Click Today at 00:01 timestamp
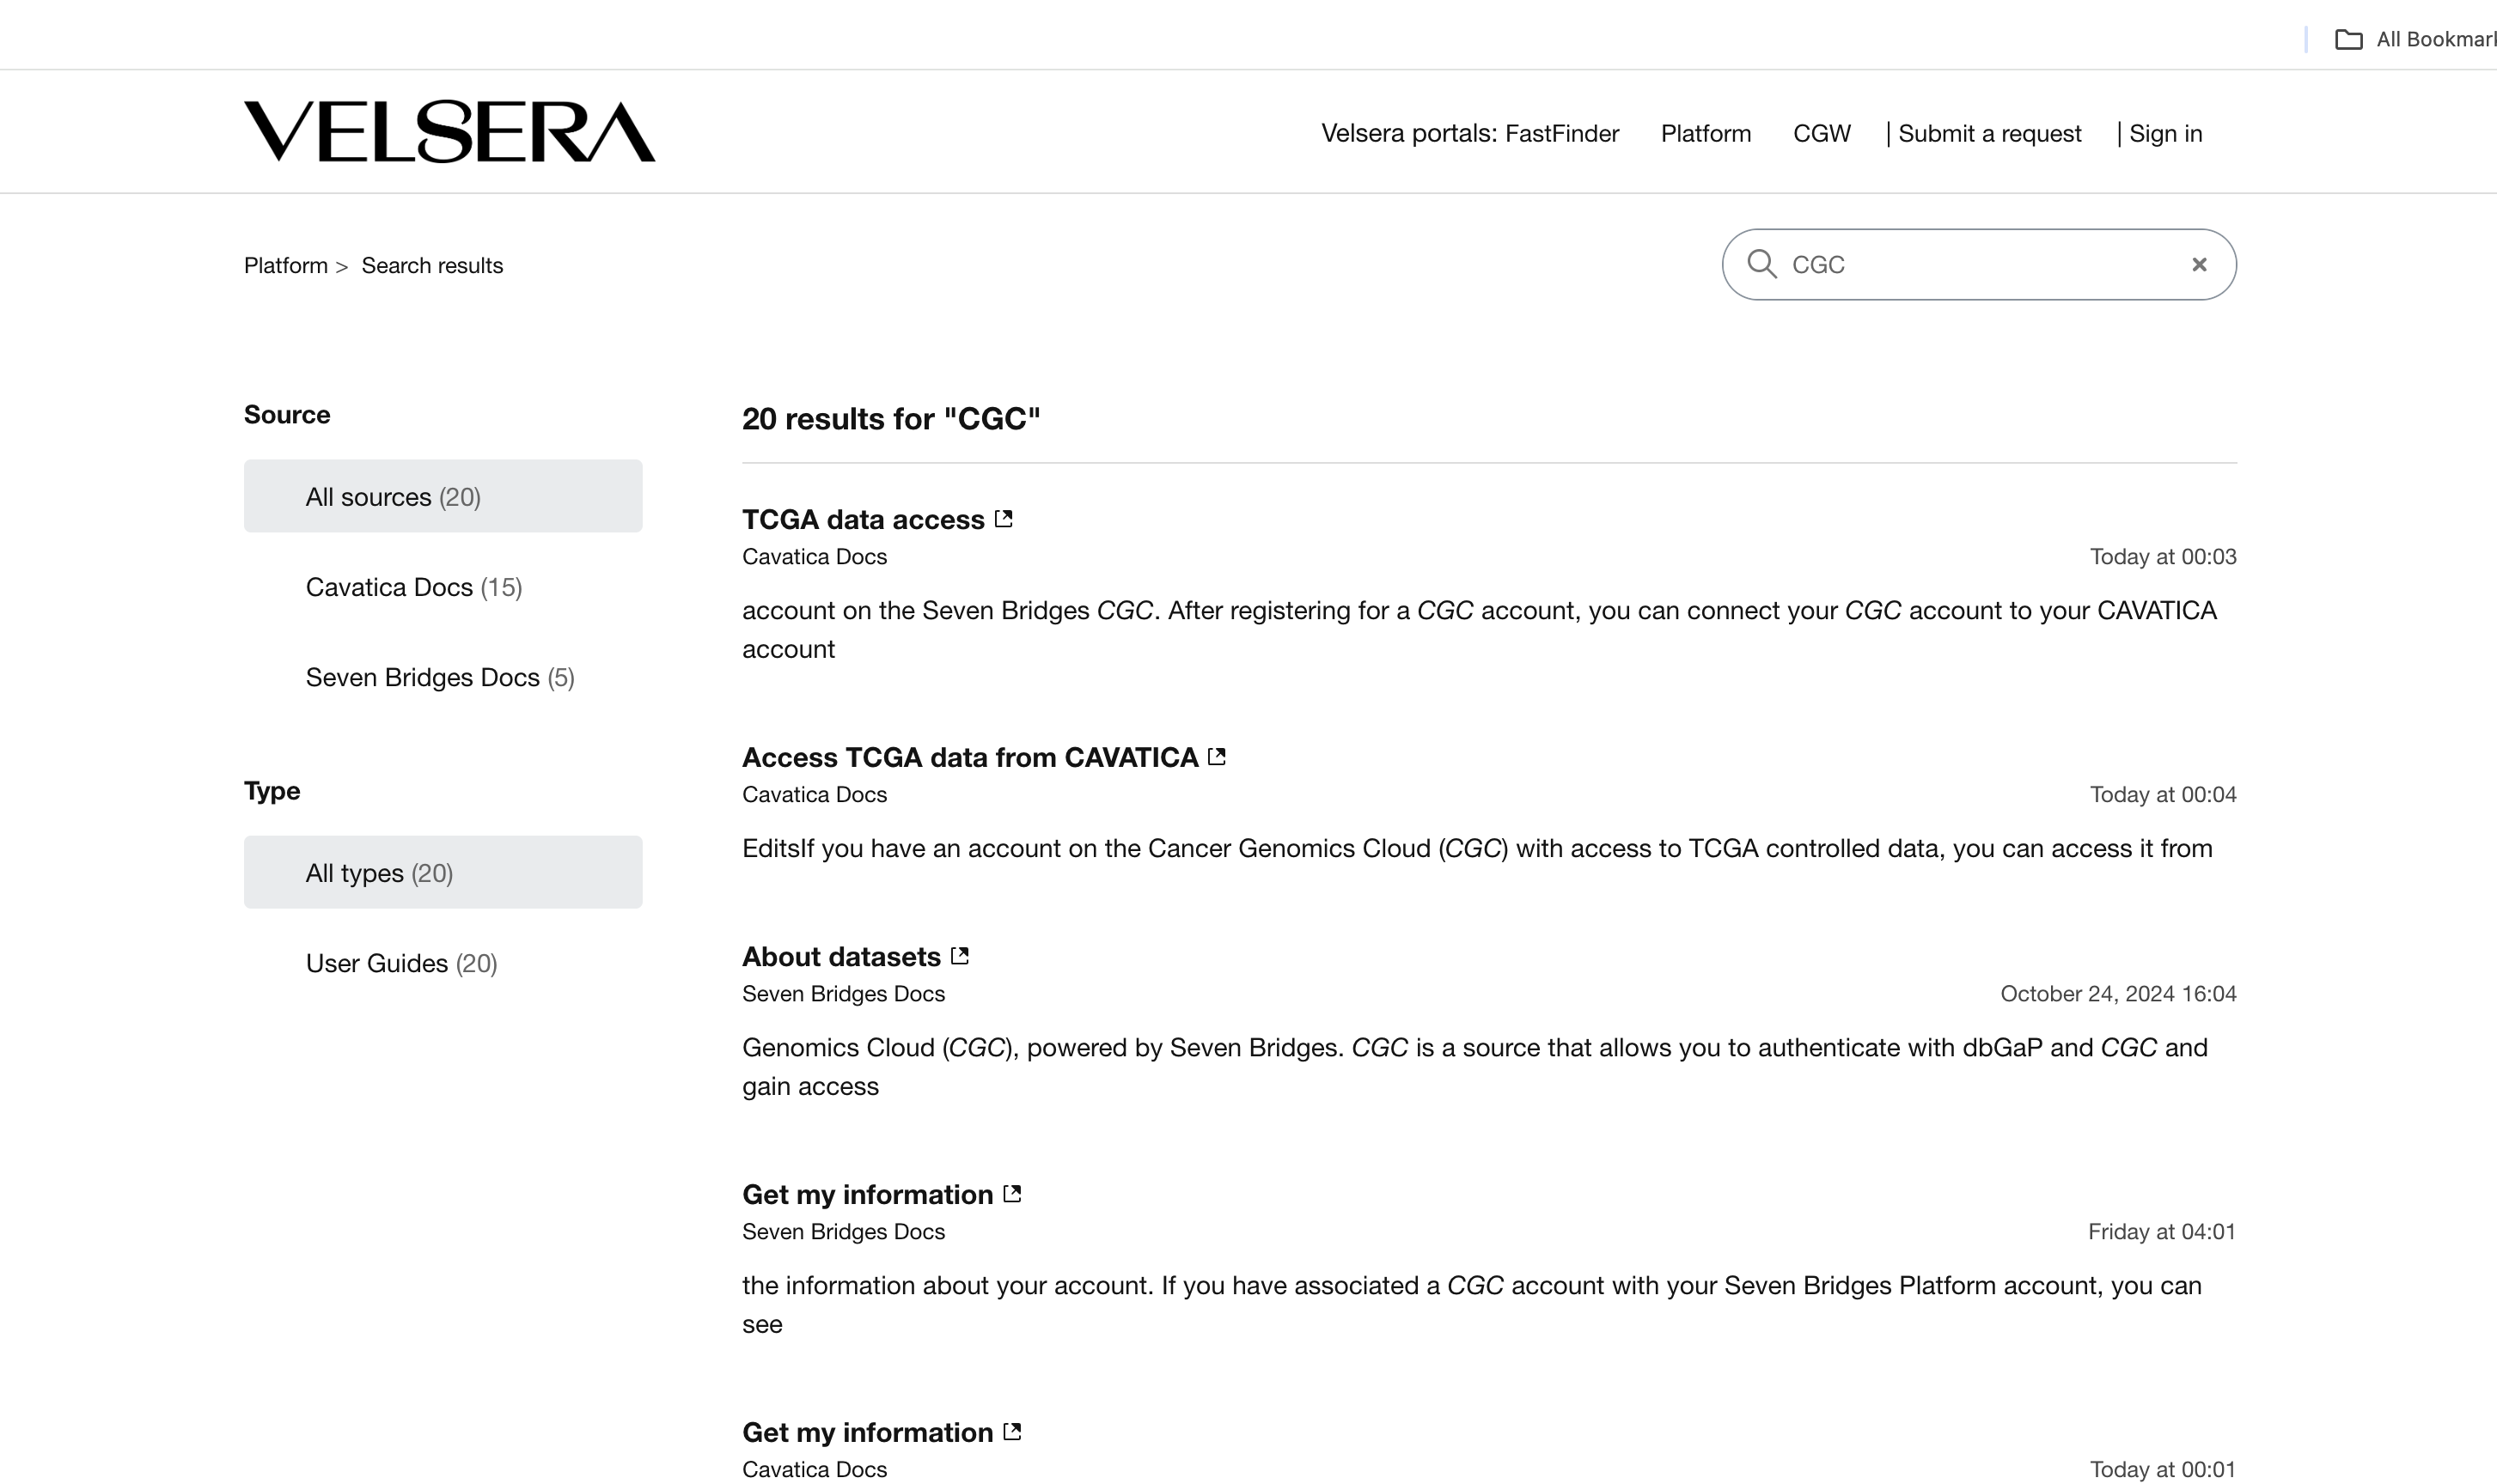Image resolution: width=2497 pixels, height=1484 pixels. [x=2163, y=1469]
